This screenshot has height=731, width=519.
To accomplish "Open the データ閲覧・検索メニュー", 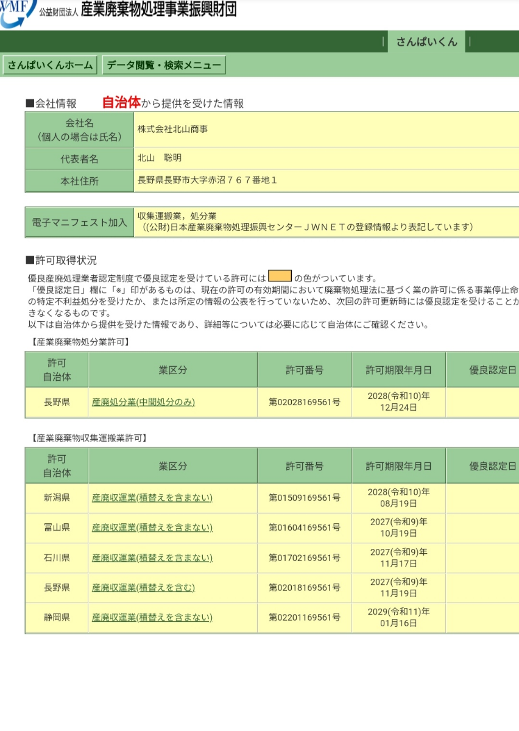I will click(x=163, y=64).
